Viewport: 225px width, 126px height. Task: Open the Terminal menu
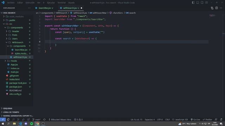(x=62, y=2)
